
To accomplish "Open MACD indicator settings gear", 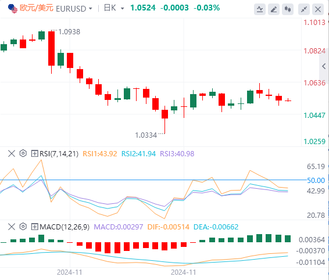I will tap(23, 227).
